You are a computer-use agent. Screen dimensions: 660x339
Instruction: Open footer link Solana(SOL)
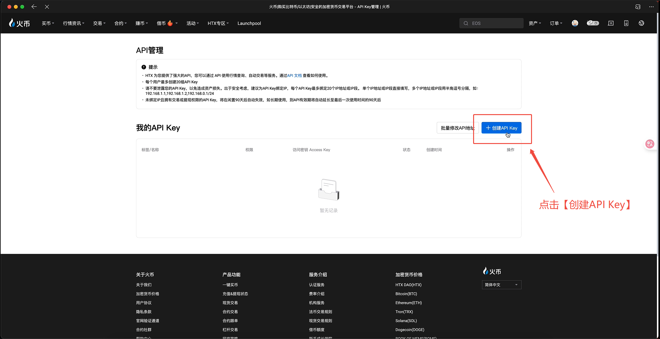(x=406, y=321)
